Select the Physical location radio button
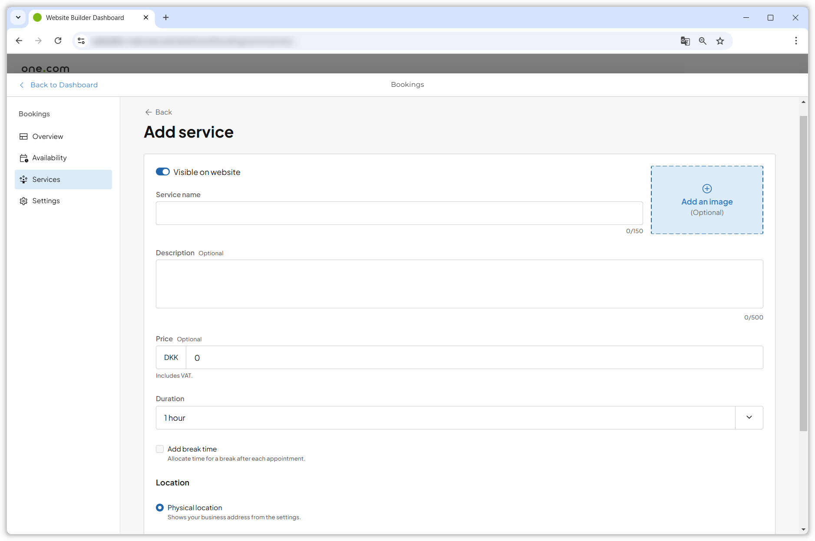The image size is (815, 541). coord(160,508)
